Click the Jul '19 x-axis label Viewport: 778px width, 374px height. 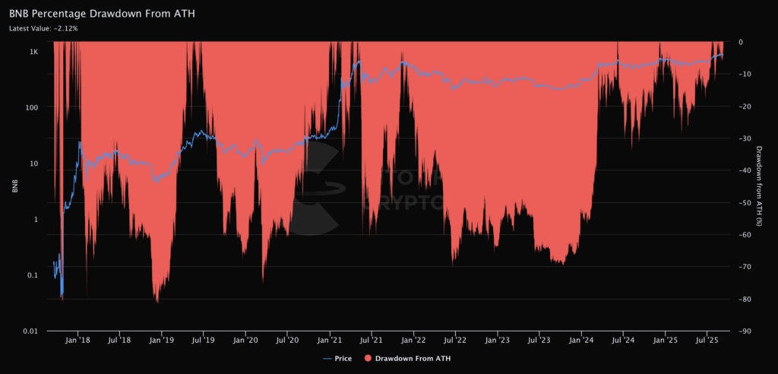(203, 340)
